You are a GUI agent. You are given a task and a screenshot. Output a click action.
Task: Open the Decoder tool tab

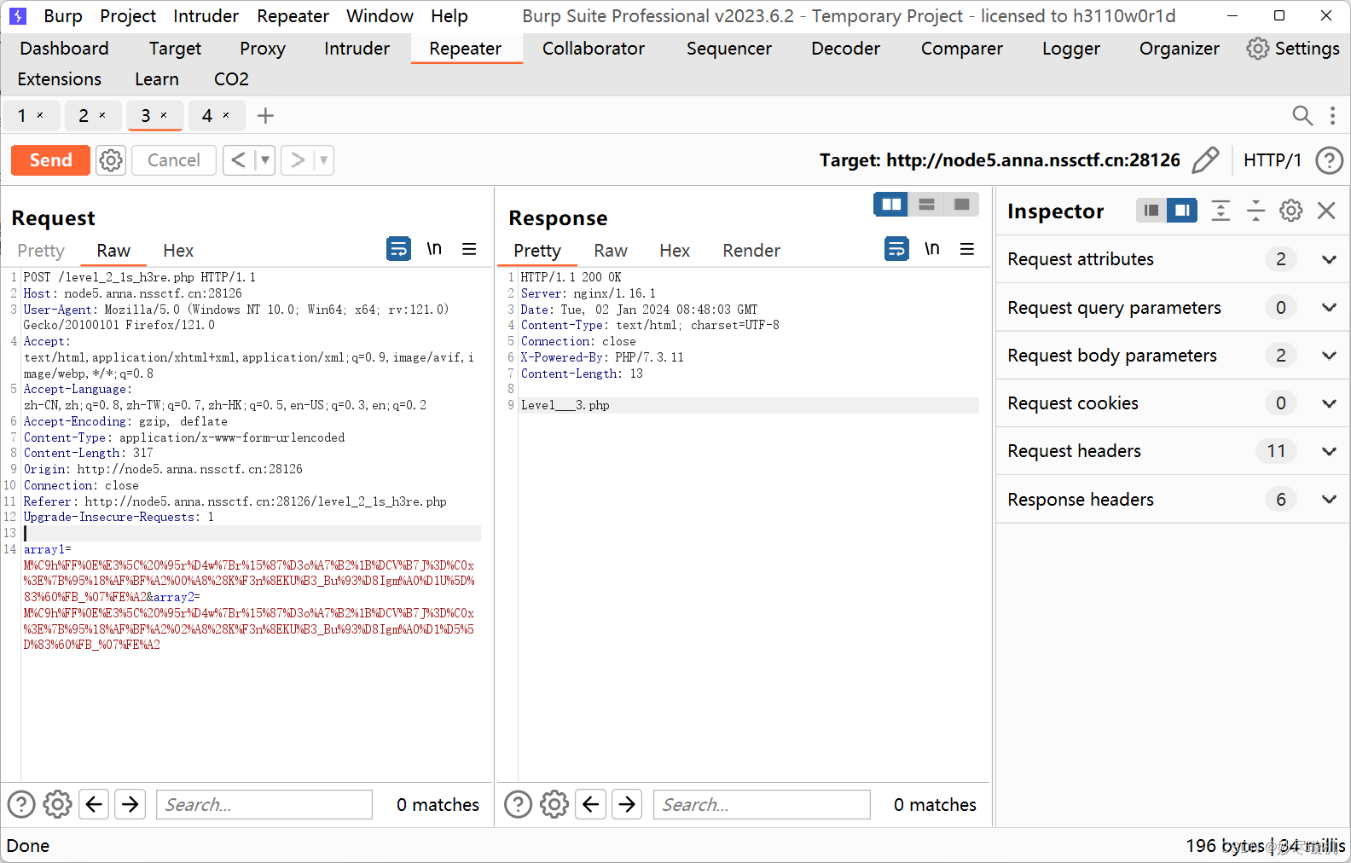[845, 49]
